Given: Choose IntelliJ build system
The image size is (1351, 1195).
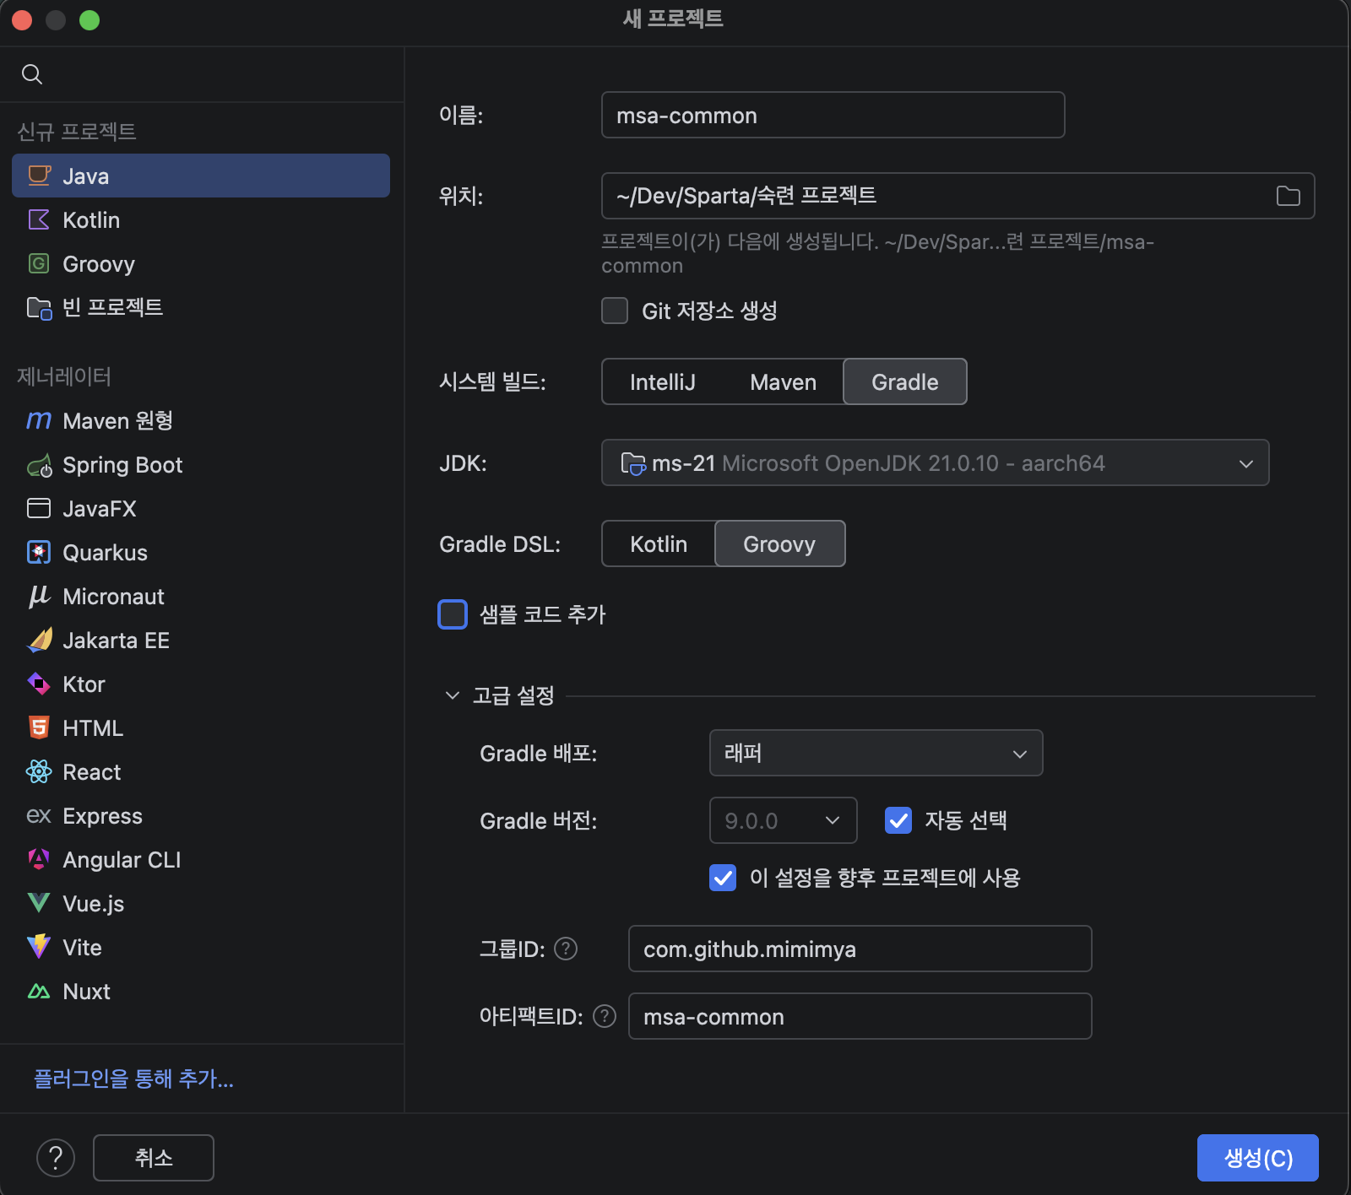Looking at the screenshot, I should coord(663,381).
